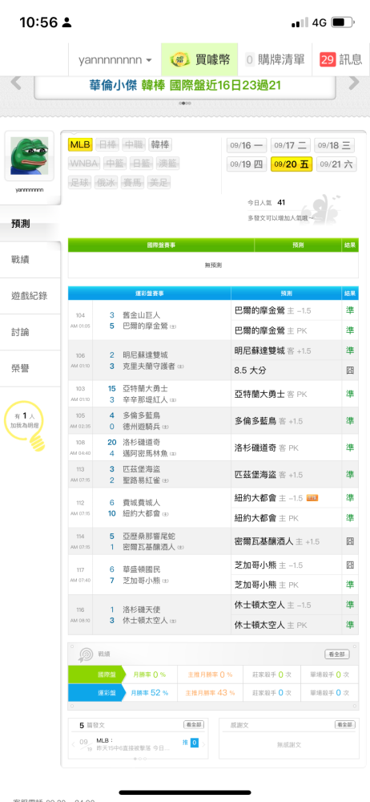Select the MLB league tab
Image resolution: width=370 pixels, height=802 pixels.
click(80, 144)
